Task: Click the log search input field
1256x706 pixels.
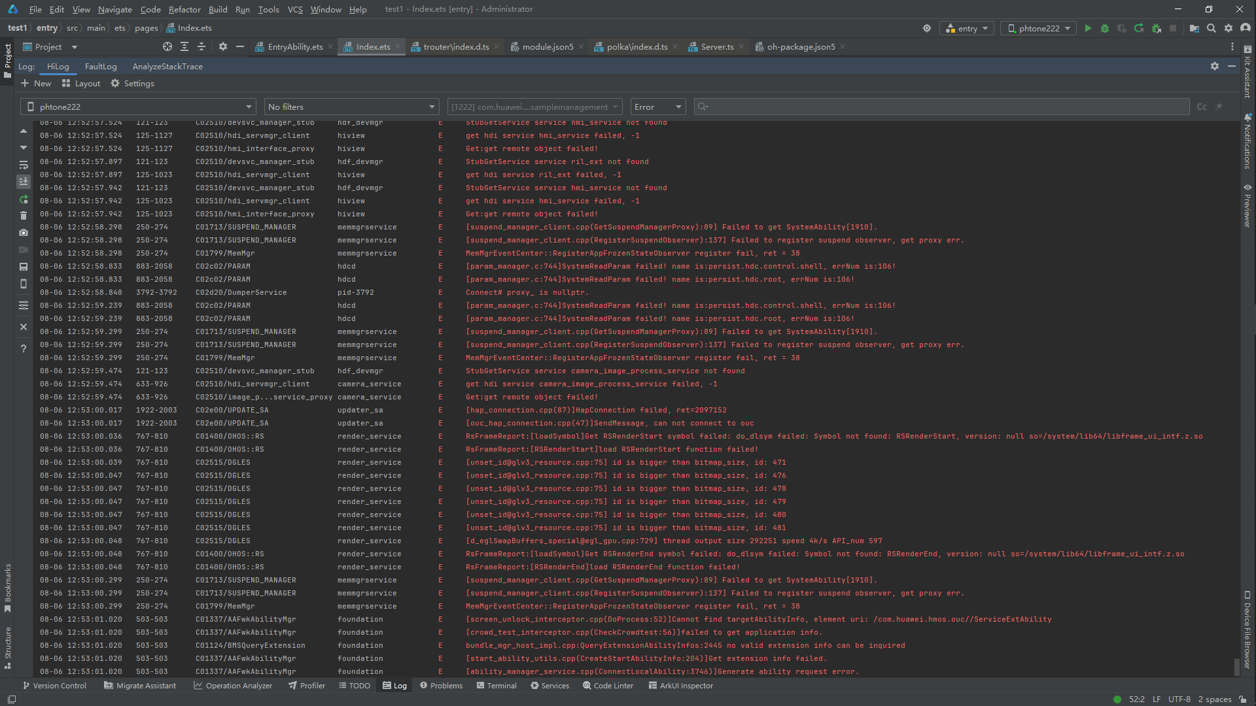Action: pyautogui.click(x=942, y=107)
